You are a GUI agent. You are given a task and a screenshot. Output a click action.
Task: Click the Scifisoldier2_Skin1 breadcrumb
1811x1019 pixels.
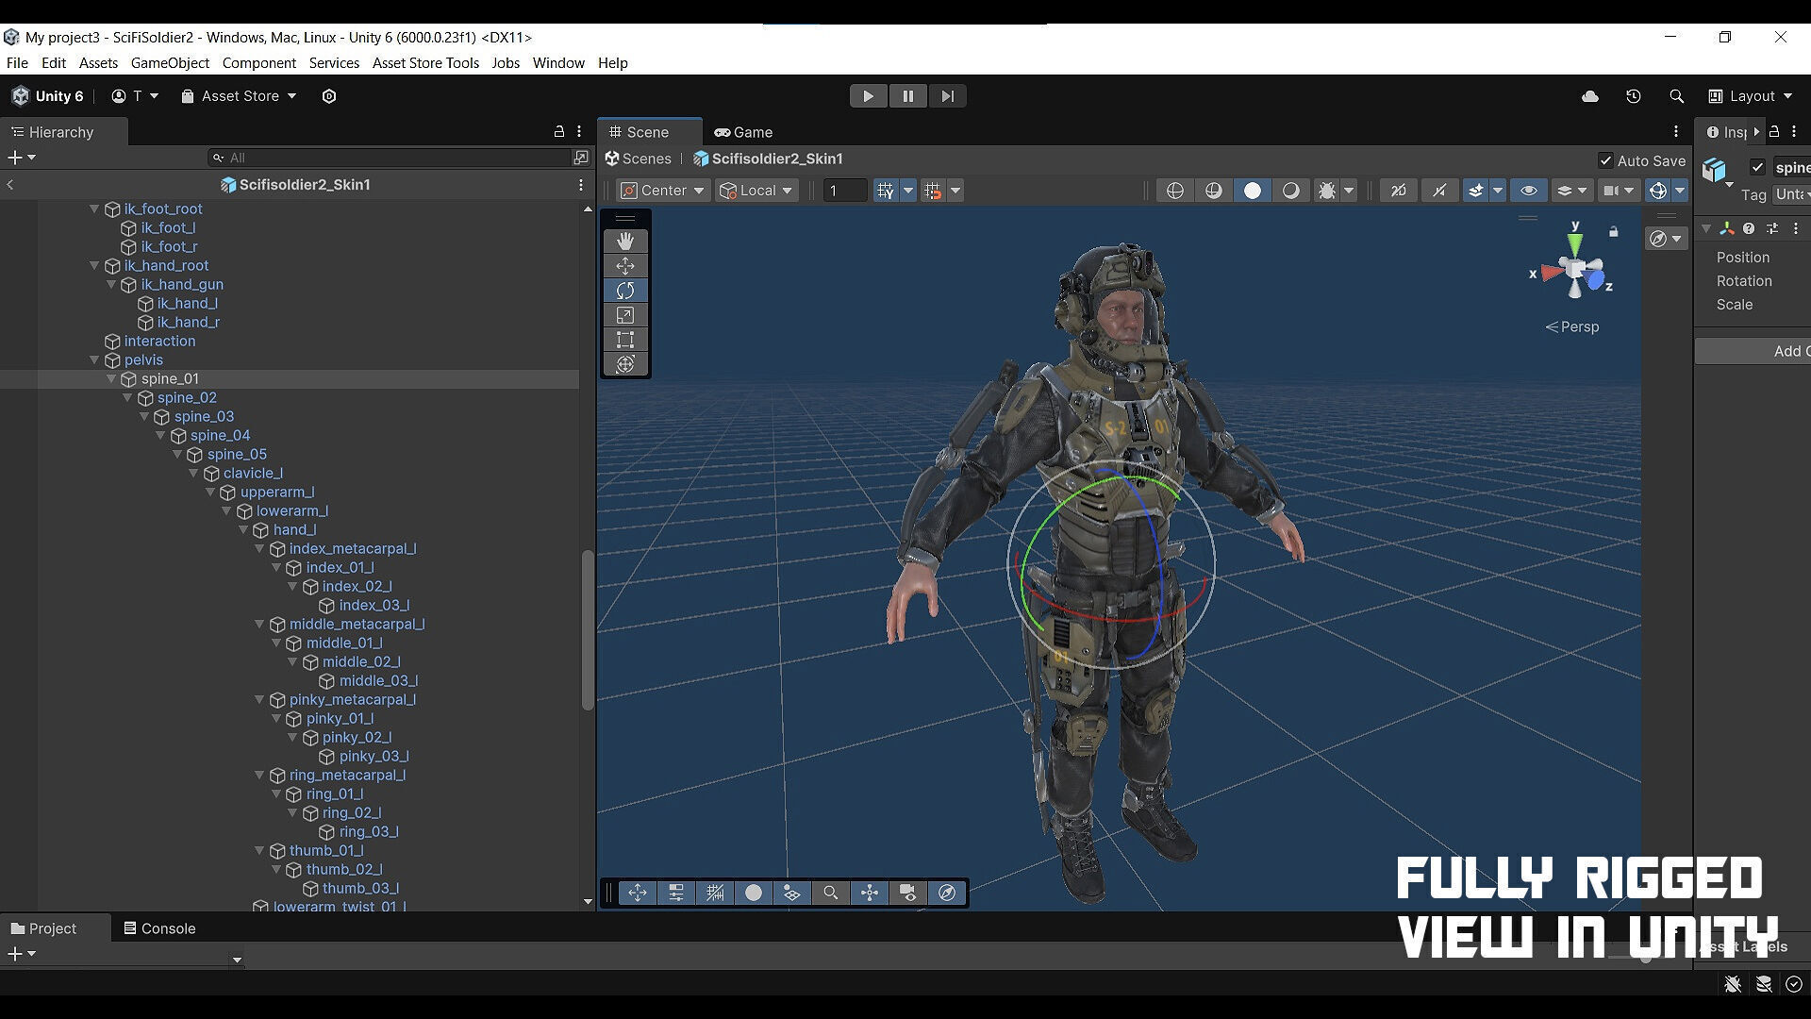[768, 159]
